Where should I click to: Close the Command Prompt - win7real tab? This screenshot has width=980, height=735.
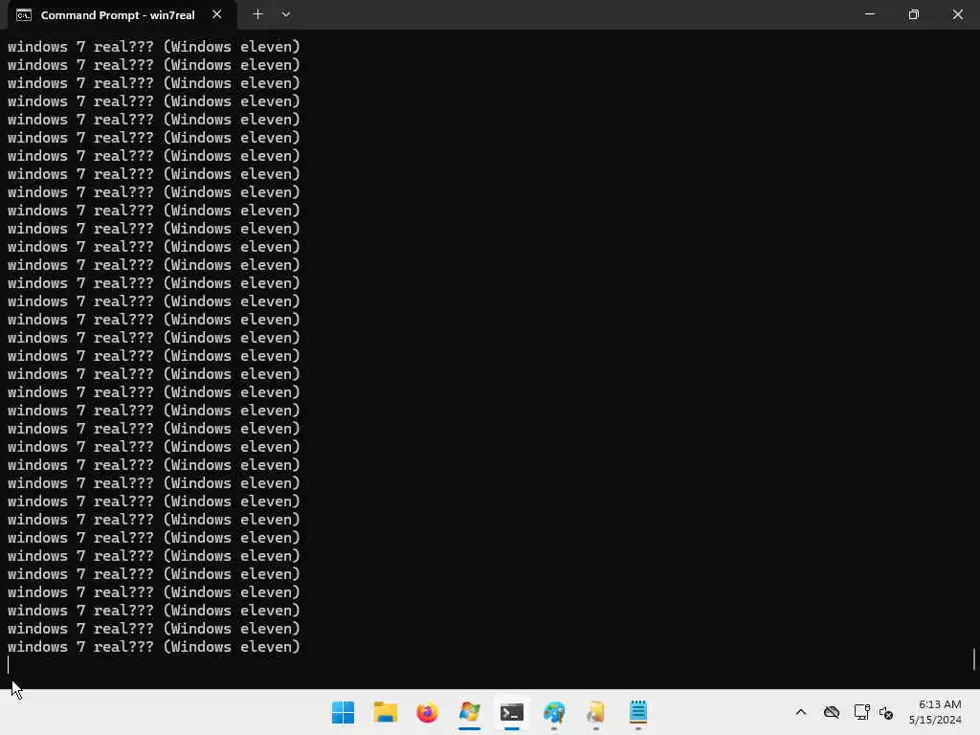pos(217,14)
